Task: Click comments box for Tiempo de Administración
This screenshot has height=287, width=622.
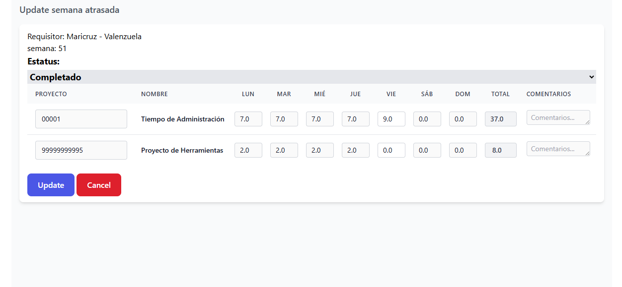Action: 556,117
